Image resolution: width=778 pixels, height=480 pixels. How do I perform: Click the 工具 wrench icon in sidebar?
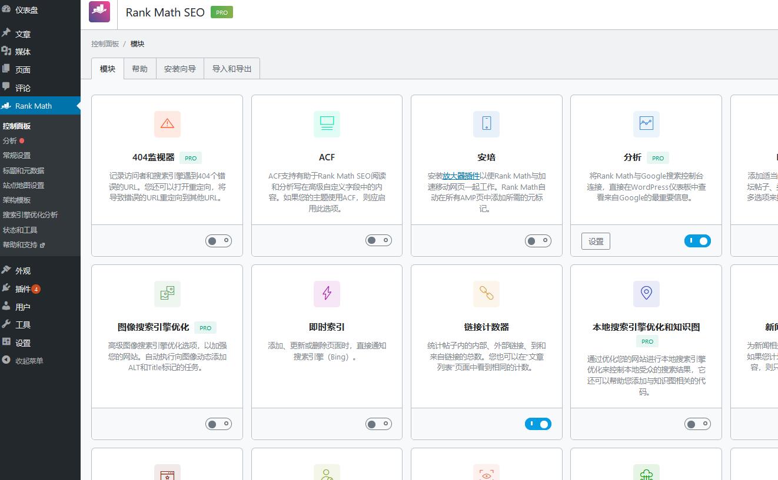tap(6, 324)
